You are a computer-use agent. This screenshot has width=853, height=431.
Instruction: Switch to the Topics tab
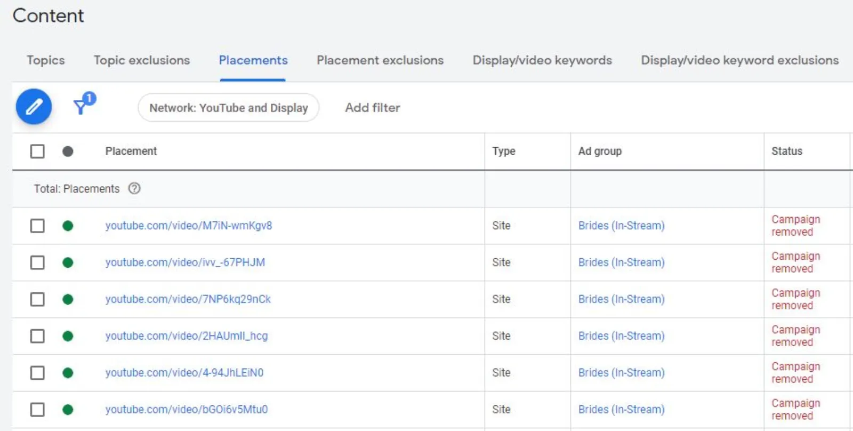[x=46, y=60]
